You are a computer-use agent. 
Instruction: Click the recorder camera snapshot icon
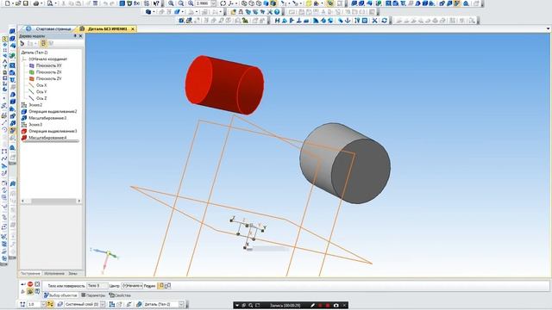(x=336, y=306)
